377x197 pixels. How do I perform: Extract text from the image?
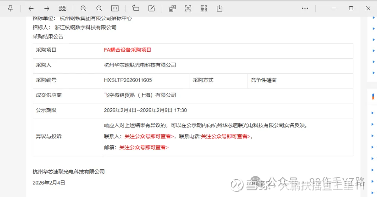coord(188,8)
